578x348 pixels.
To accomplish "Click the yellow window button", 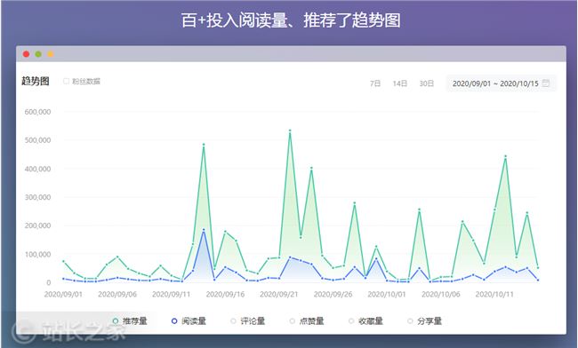I will tap(51, 54).
